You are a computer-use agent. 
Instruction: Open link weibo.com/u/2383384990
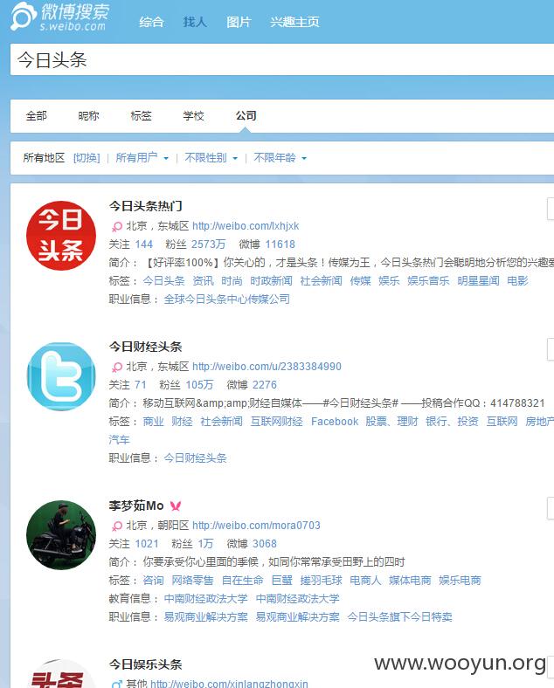pos(267,367)
